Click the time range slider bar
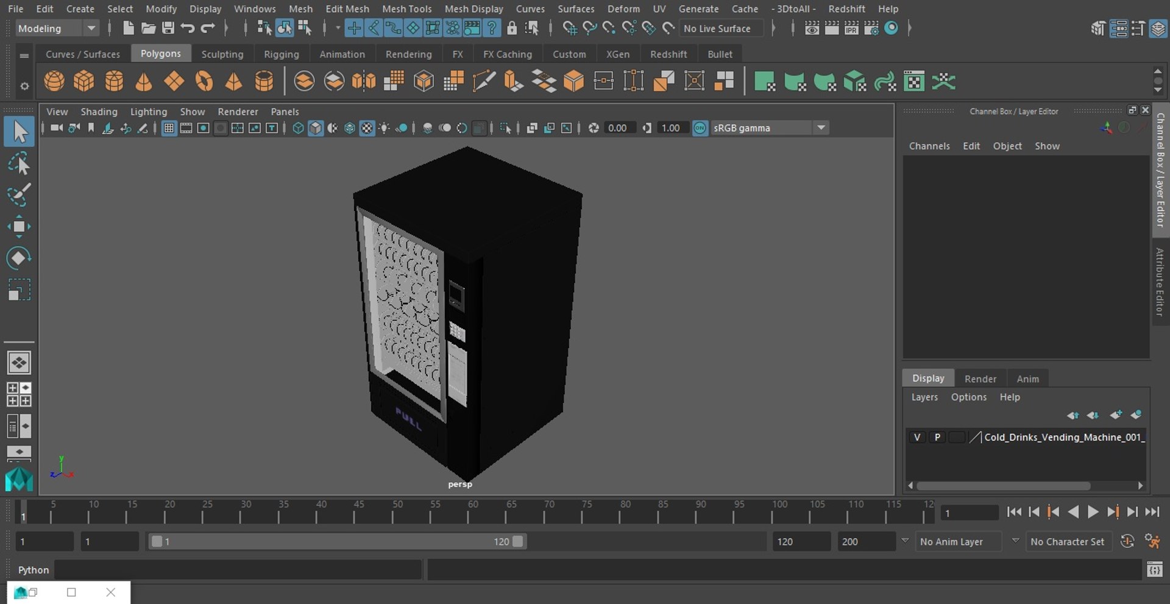 [x=338, y=541]
